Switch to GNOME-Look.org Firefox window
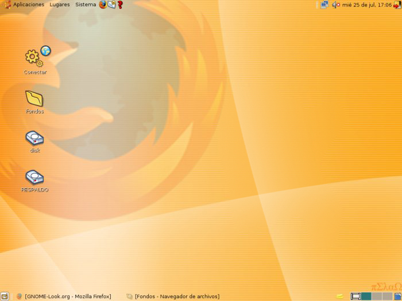Screen dimensions: 402x301 tap(64, 296)
